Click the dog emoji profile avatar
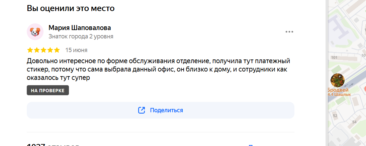366x146 pixels. [35, 32]
